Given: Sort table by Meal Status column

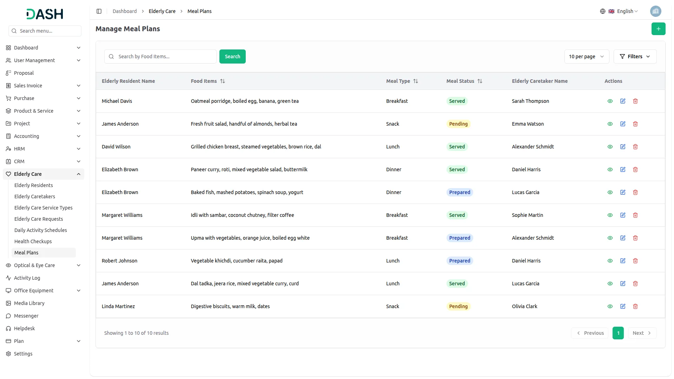Looking at the screenshot, I should coord(480,81).
